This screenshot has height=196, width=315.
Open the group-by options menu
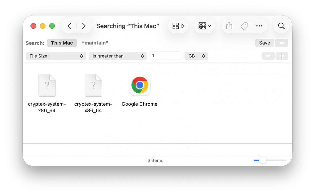click(x=204, y=26)
